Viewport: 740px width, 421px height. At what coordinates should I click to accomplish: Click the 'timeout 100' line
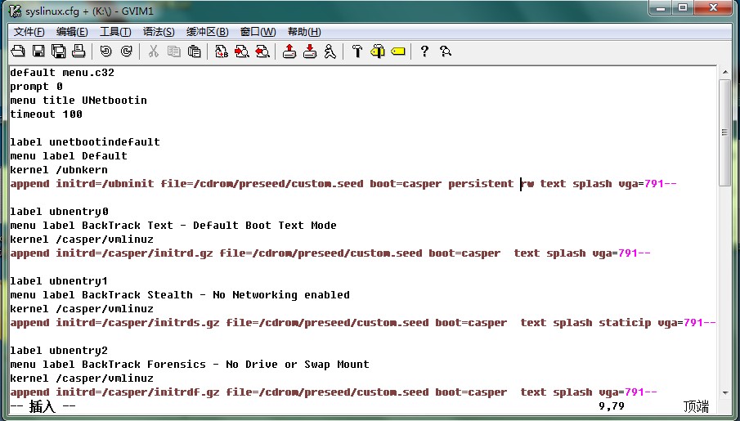(47, 114)
